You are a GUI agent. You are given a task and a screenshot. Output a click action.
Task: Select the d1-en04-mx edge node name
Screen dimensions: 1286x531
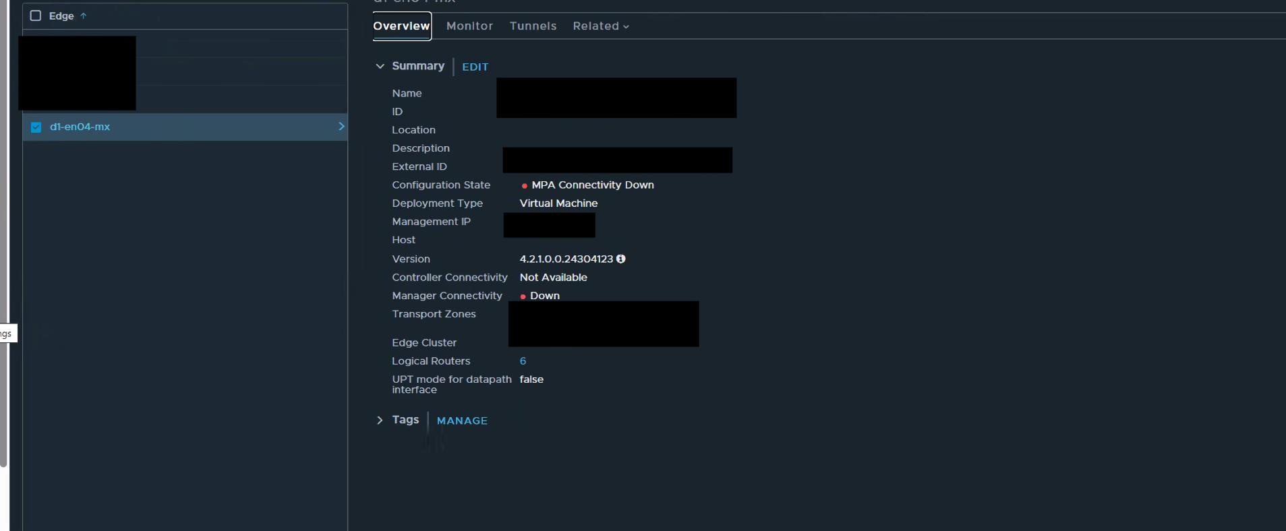click(x=80, y=127)
